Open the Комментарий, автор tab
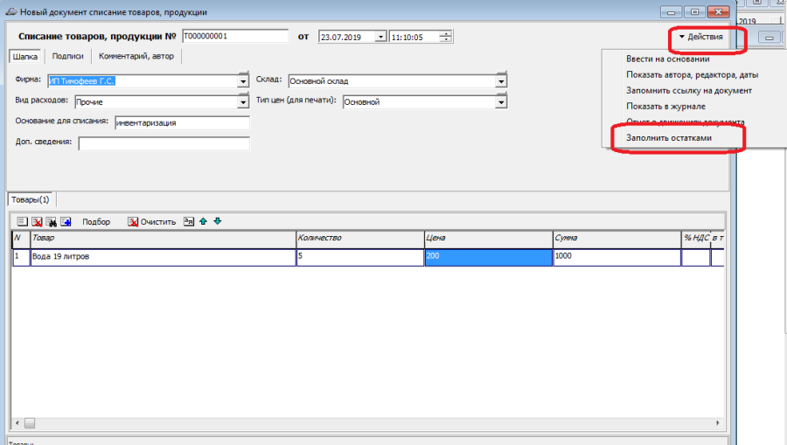 (136, 56)
